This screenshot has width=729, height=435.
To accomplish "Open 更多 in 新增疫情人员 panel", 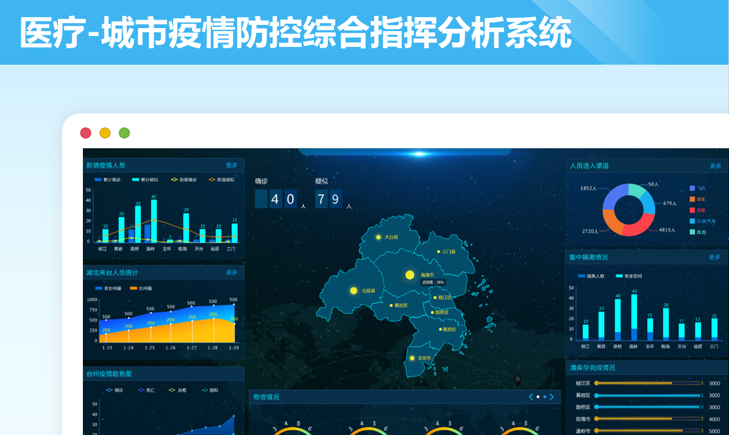I will click(232, 165).
